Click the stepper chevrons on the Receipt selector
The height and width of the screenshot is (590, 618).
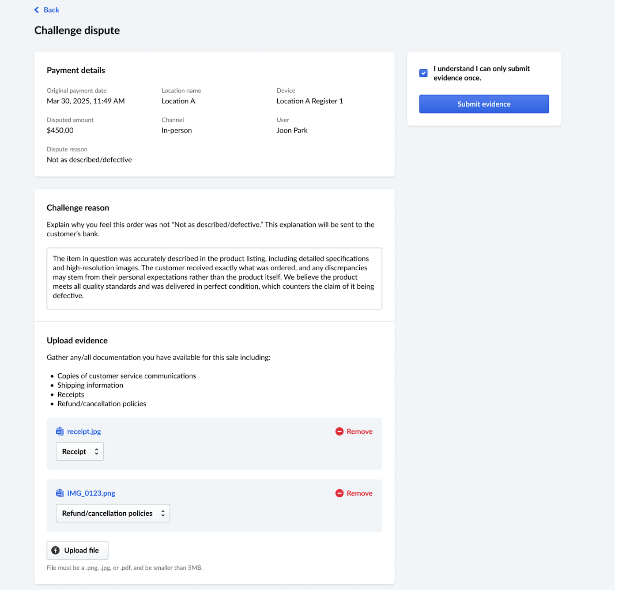(x=96, y=451)
